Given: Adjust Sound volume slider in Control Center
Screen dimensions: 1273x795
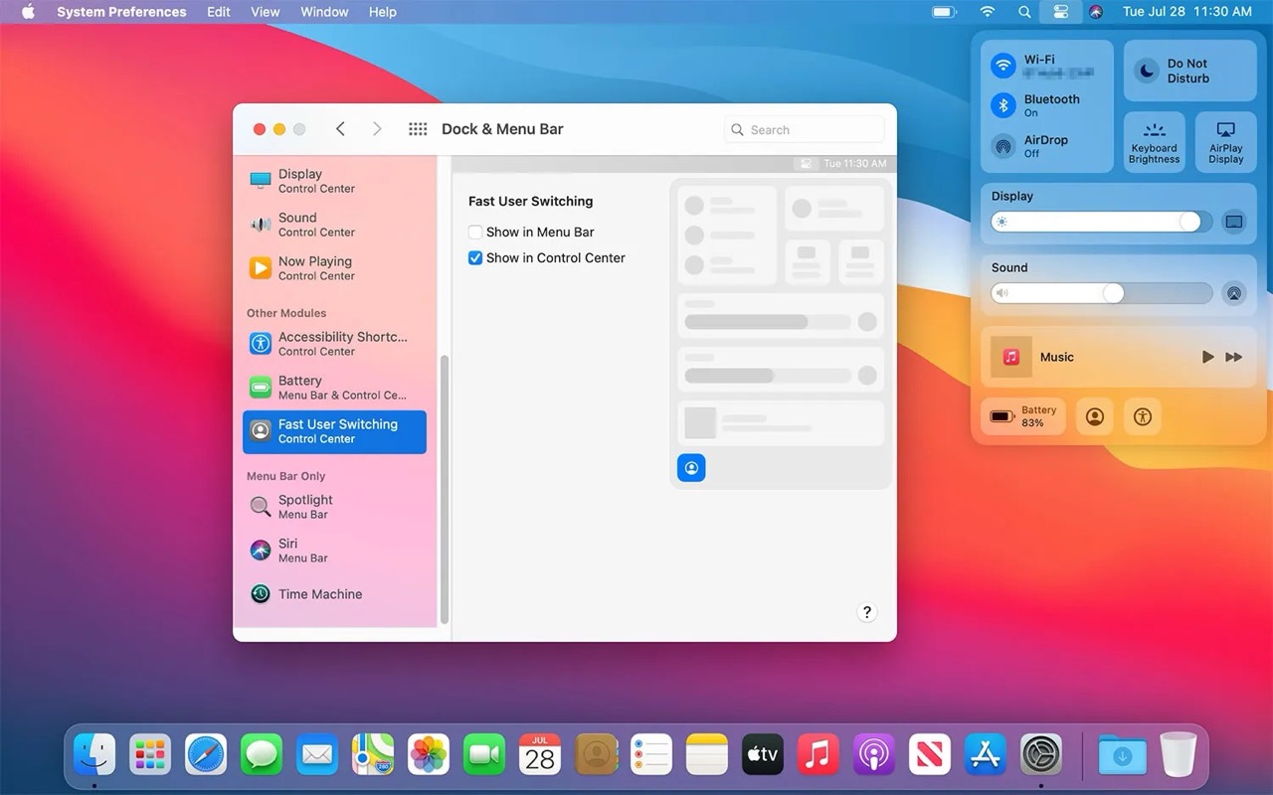Looking at the screenshot, I should [1102, 293].
